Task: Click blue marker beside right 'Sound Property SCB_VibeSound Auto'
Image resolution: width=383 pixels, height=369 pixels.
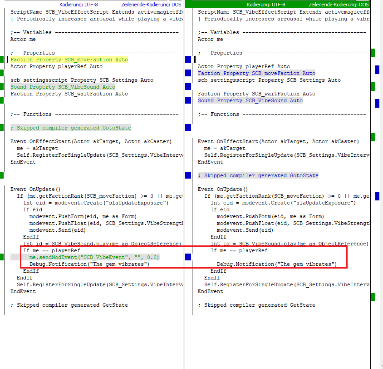Action: click(x=188, y=100)
